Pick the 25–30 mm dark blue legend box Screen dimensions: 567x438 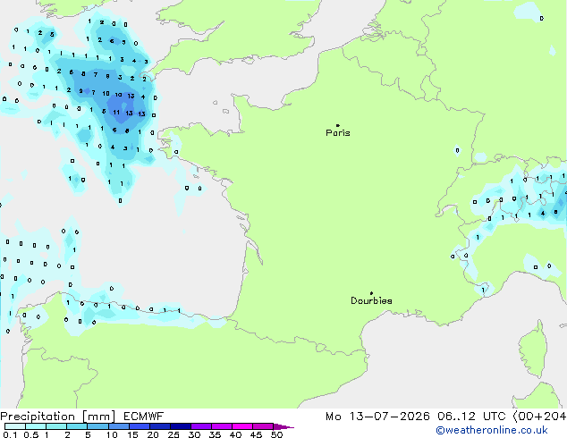pyautogui.click(x=180, y=426)
